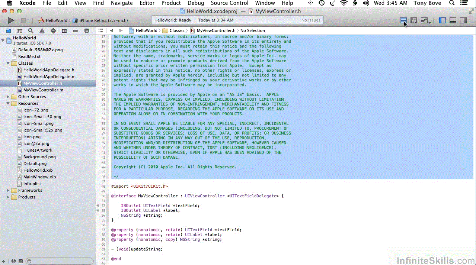Select Background.png in the navigator
Viewport: 476px width, 265px height.
pos(39,157)
